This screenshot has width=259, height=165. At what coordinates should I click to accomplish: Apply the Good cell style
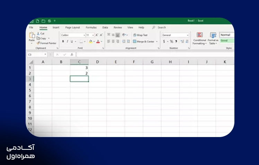click(x=227, y=40)
